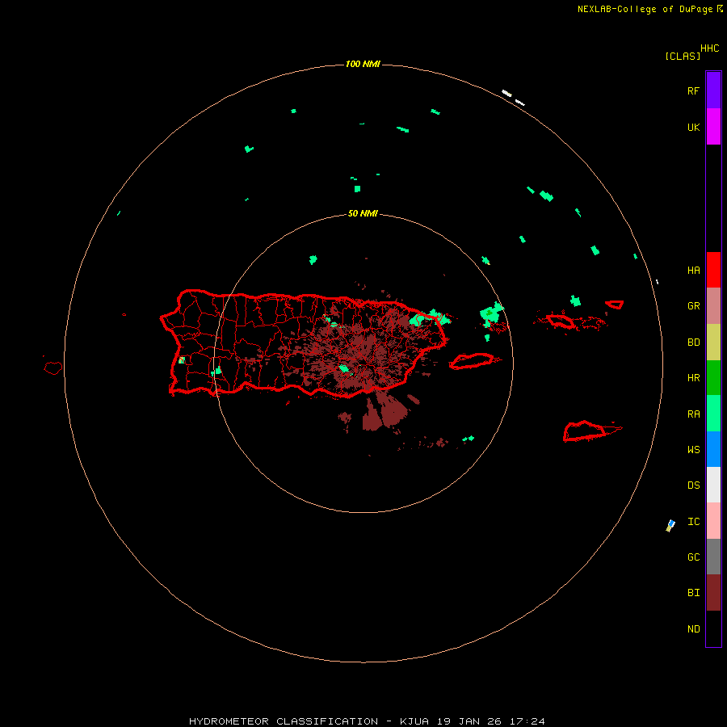Click the HA legend label
Image resolution: width=727 pixels, height=727 pixels.
(693, 271)
